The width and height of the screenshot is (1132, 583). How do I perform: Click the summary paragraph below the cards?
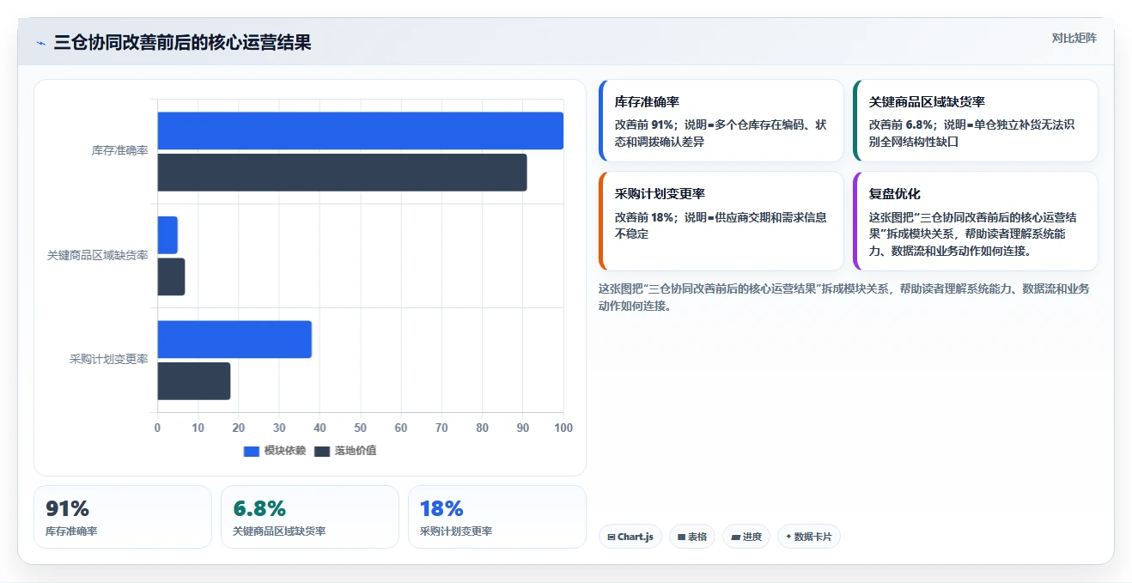pyautogui.click(x=843, y=297)
